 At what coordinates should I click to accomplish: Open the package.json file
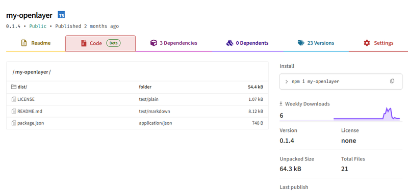coord(31,123)
